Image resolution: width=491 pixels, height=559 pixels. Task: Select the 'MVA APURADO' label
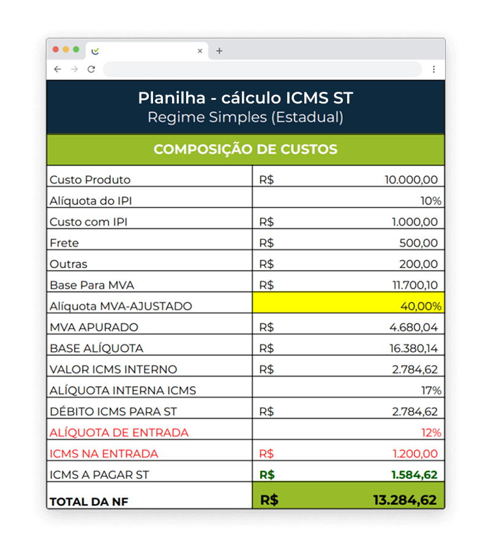(x=94, y=327)
